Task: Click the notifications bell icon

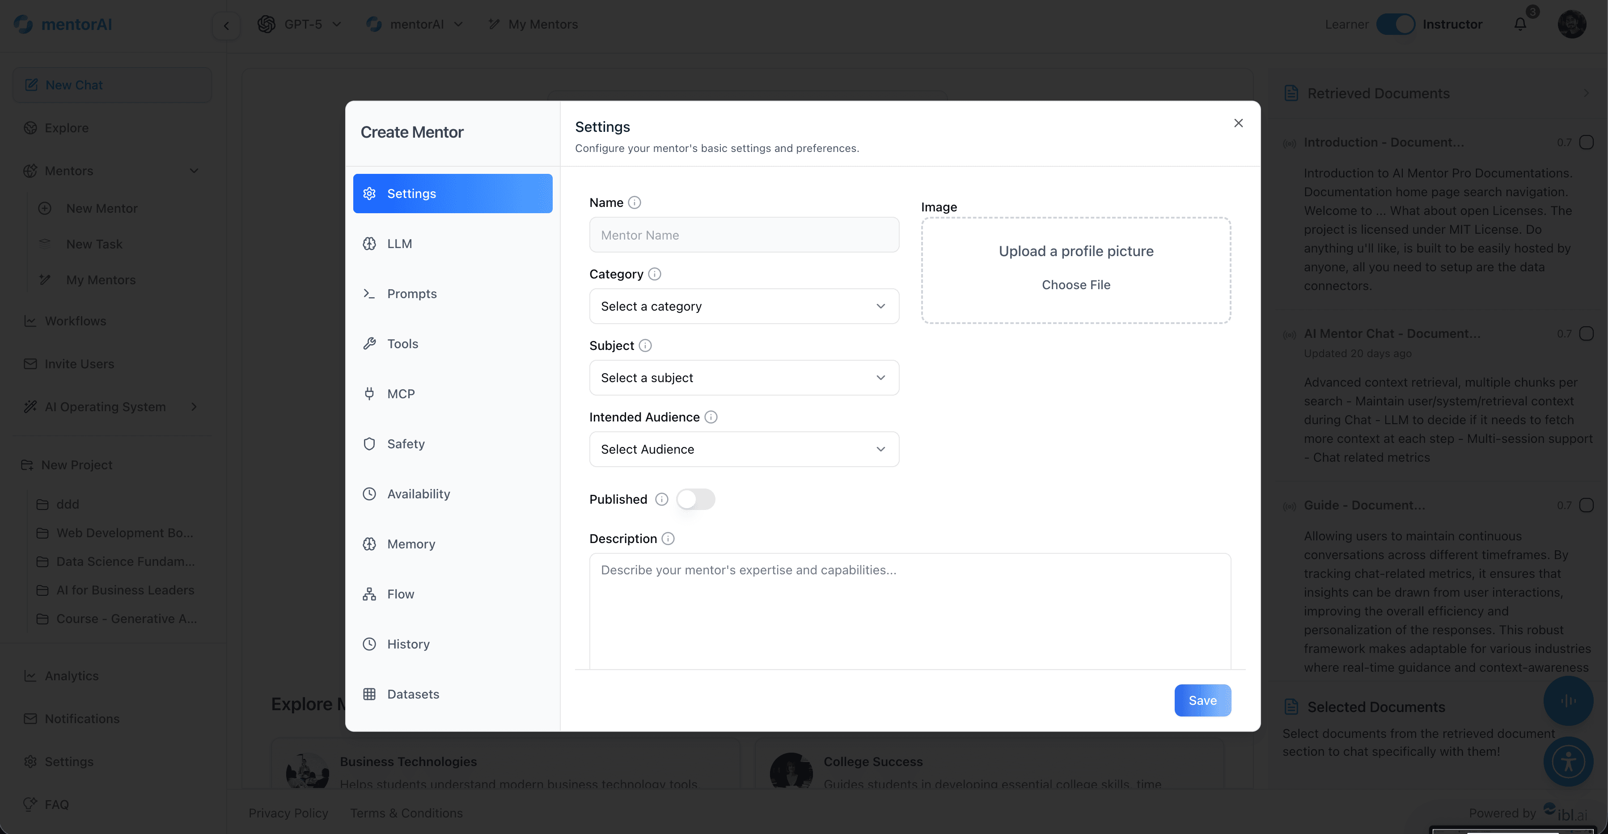Action: click(1521, 24)
